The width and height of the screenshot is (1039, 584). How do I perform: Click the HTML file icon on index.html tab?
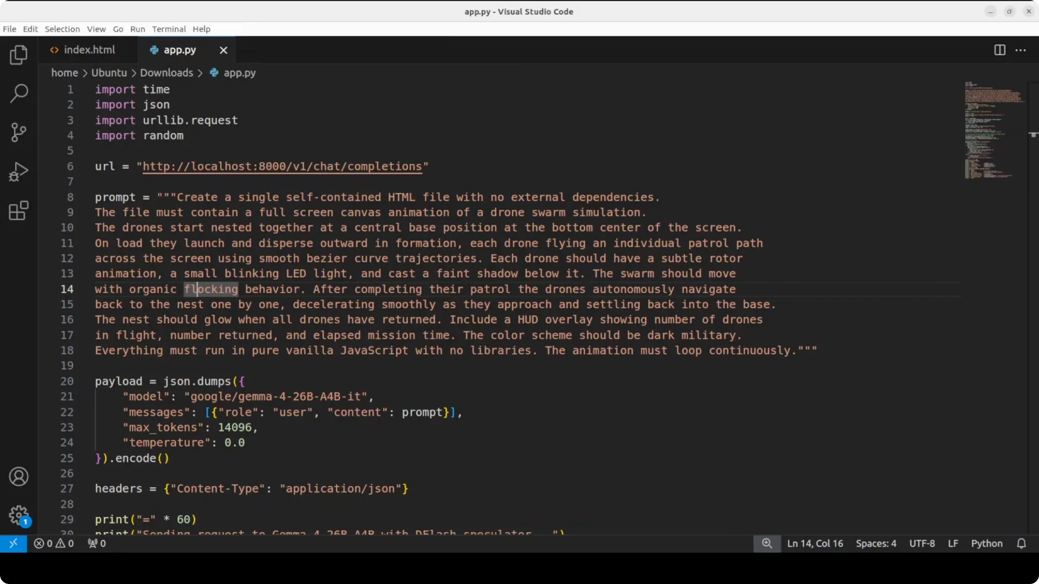(54, 50)
